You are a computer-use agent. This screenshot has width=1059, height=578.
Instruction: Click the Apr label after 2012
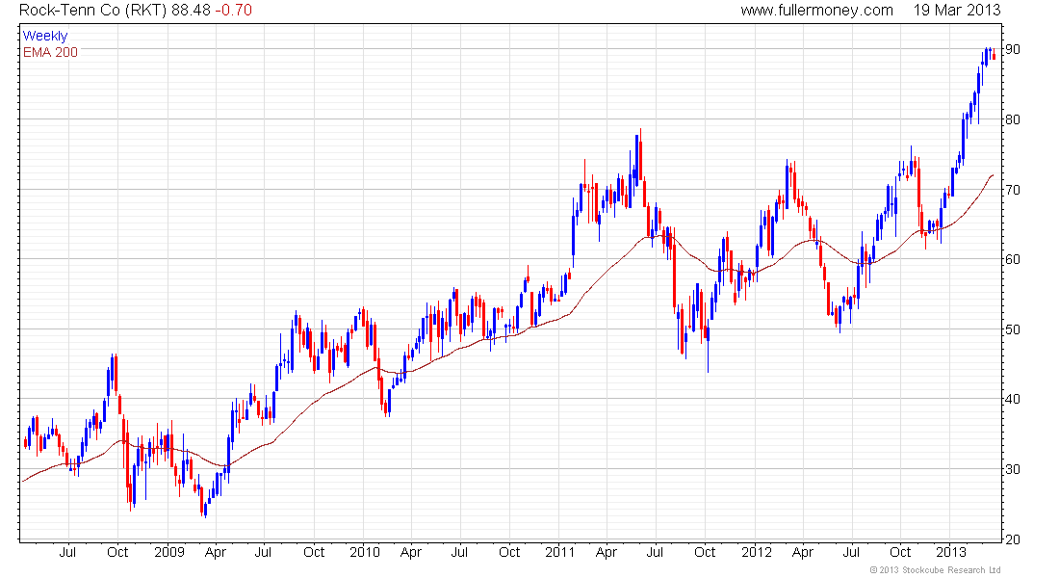[x=802, y=552]
